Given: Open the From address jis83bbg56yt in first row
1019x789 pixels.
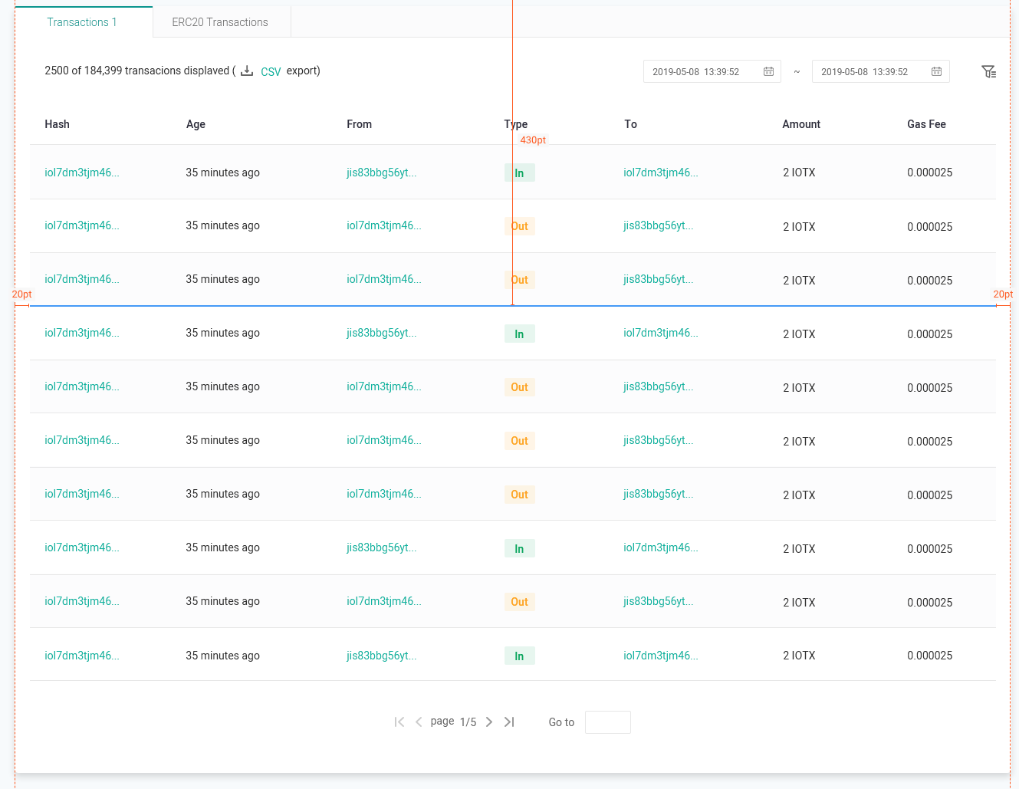Looking at the screenshot, I should pos(383,173).
